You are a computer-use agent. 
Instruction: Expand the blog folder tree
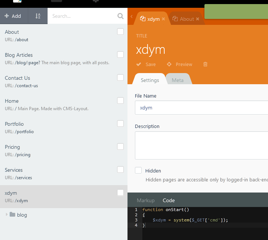6,214
